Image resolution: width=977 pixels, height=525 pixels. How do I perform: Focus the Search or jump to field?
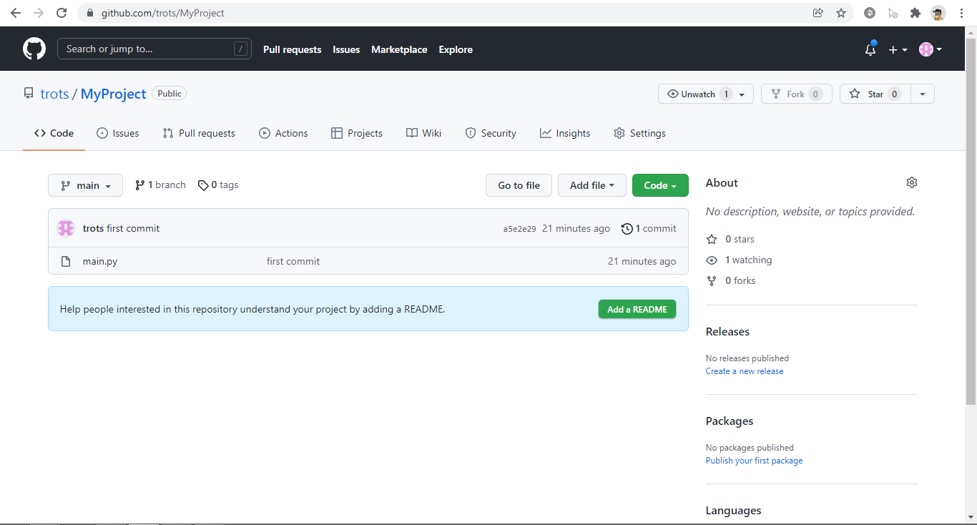pos(154,49)
